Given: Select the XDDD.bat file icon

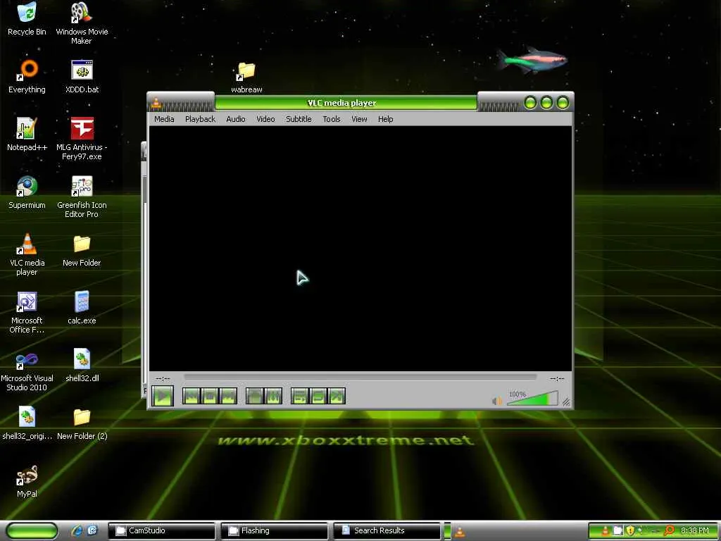Looking at the screenshot, I should point(82,77).
